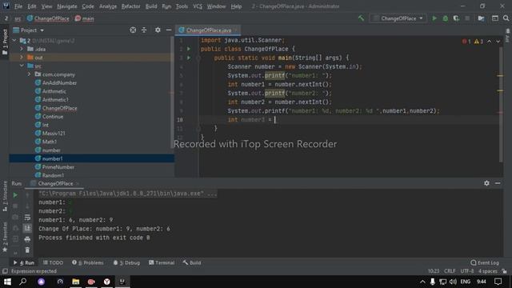Expand the .idea folder
Screen dimensions: 512x288
pyautogui.click(x=22, y=49)
